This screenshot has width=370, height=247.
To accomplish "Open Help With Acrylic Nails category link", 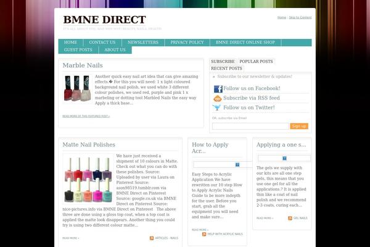I will click(x=225, y=234).
